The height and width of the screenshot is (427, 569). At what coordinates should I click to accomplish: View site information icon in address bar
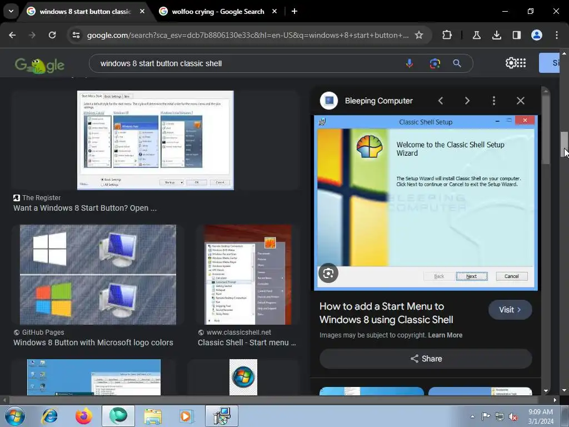(76, 35)
